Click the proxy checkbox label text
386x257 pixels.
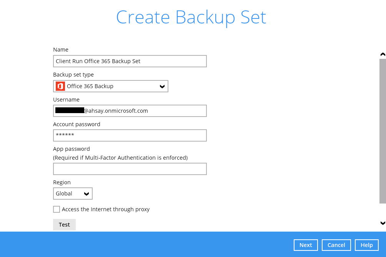click(106, 209)
